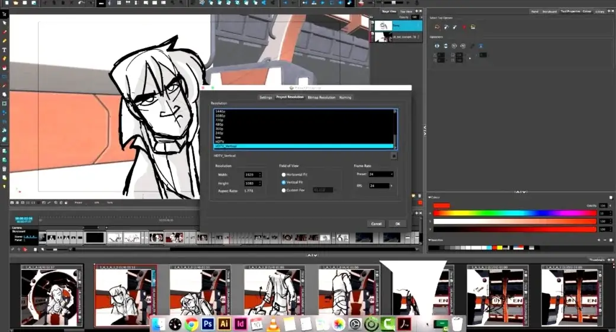
Task: Click the transform tool in left toolbar
Action: click(4, 104)
